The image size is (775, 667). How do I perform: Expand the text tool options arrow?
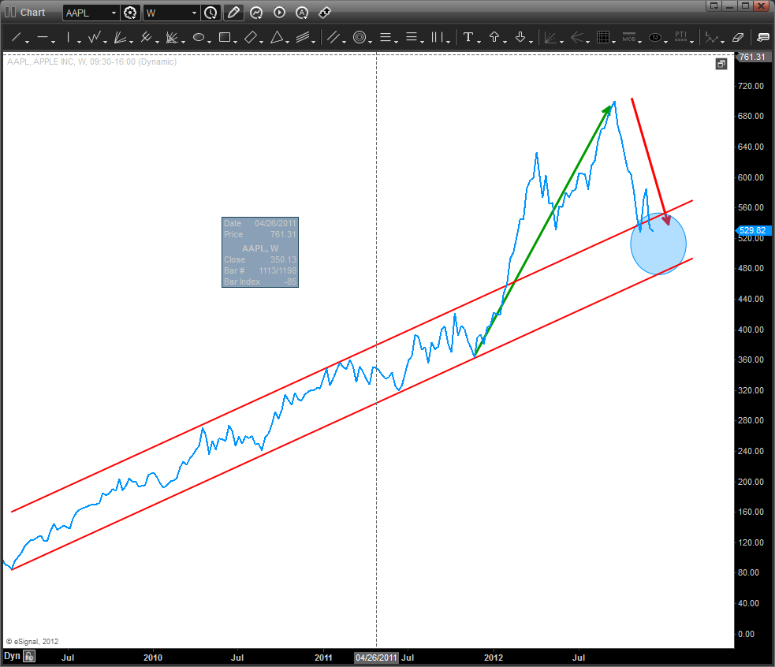[x=479, y=42]
